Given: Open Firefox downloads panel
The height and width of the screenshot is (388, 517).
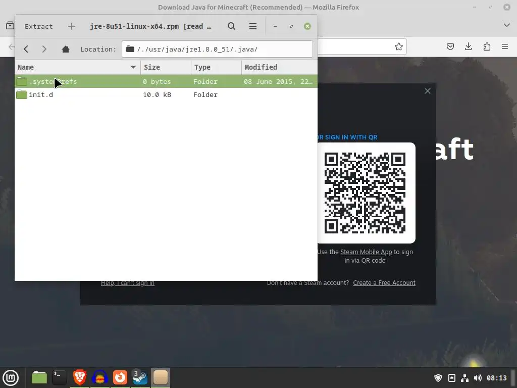Looking at the screenshot, I should [x=468, y=46].
